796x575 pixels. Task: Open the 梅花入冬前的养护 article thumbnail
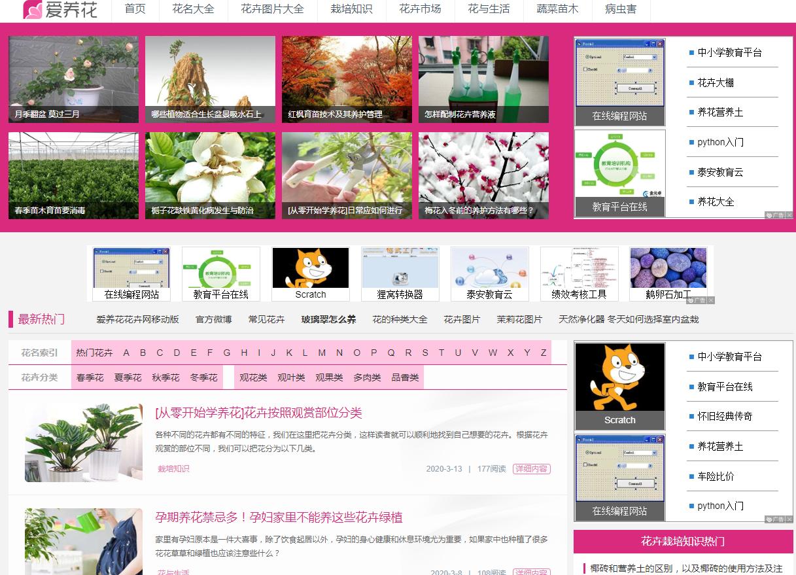pos(483,175)
